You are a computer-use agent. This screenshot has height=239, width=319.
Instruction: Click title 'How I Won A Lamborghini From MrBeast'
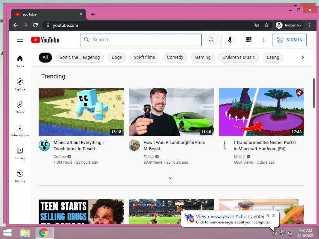pos(174,146)
